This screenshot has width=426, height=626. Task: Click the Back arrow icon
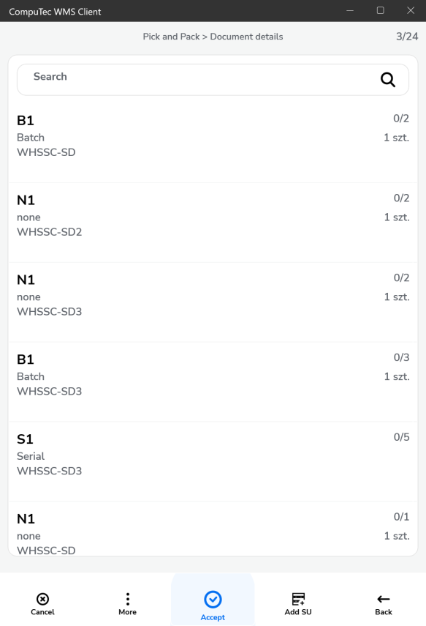click(x=384, y=599)
